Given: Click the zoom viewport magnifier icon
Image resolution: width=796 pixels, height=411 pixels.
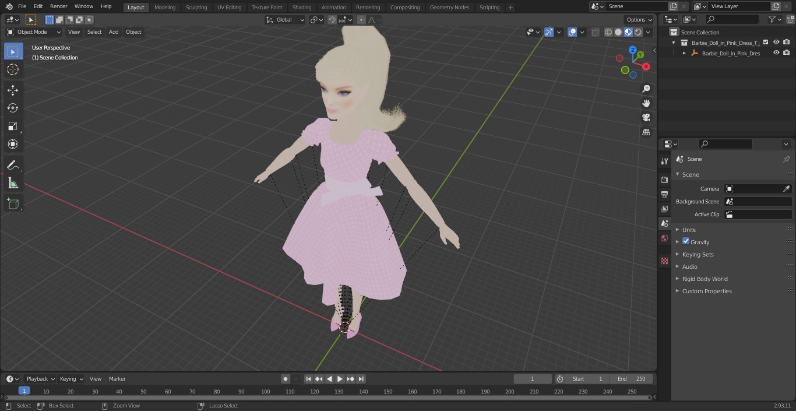Looking at the screenshot, I should pyautogui.click(x=646, y=89).
